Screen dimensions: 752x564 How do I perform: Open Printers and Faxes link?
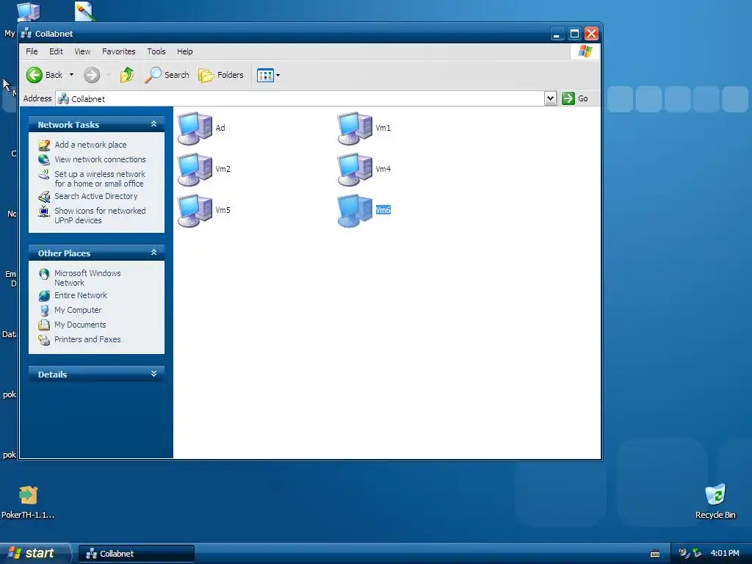pos(87,339)
